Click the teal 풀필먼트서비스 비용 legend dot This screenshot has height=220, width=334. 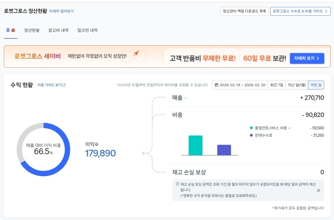click(x=251, y=128)
